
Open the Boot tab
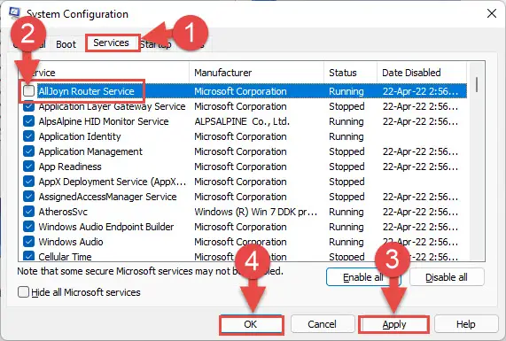pos(66,44)
